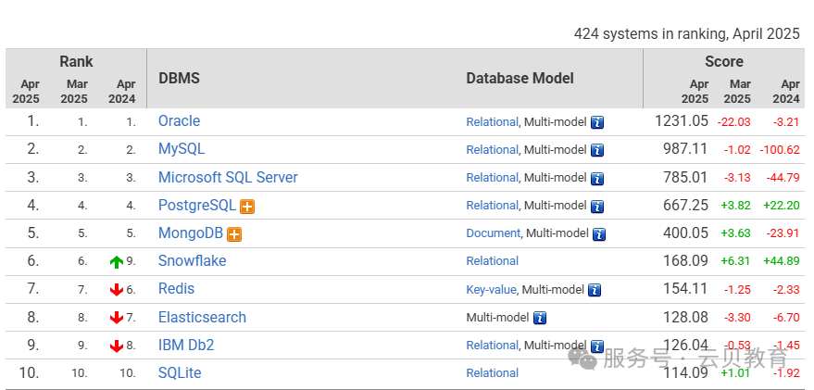Click Multi-model text in Elasticsearch row
This screenshot has height=390, width=814.
pos(497,318)
